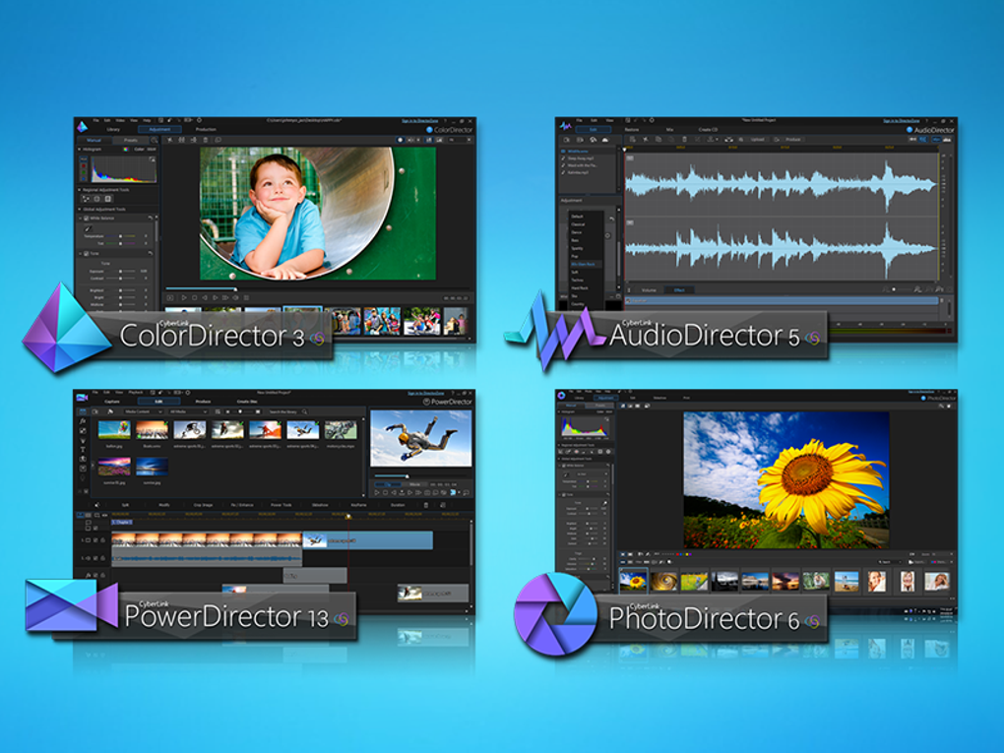
Task: Click Keyframe button in PowerDirector
Action: pos(358,505)
